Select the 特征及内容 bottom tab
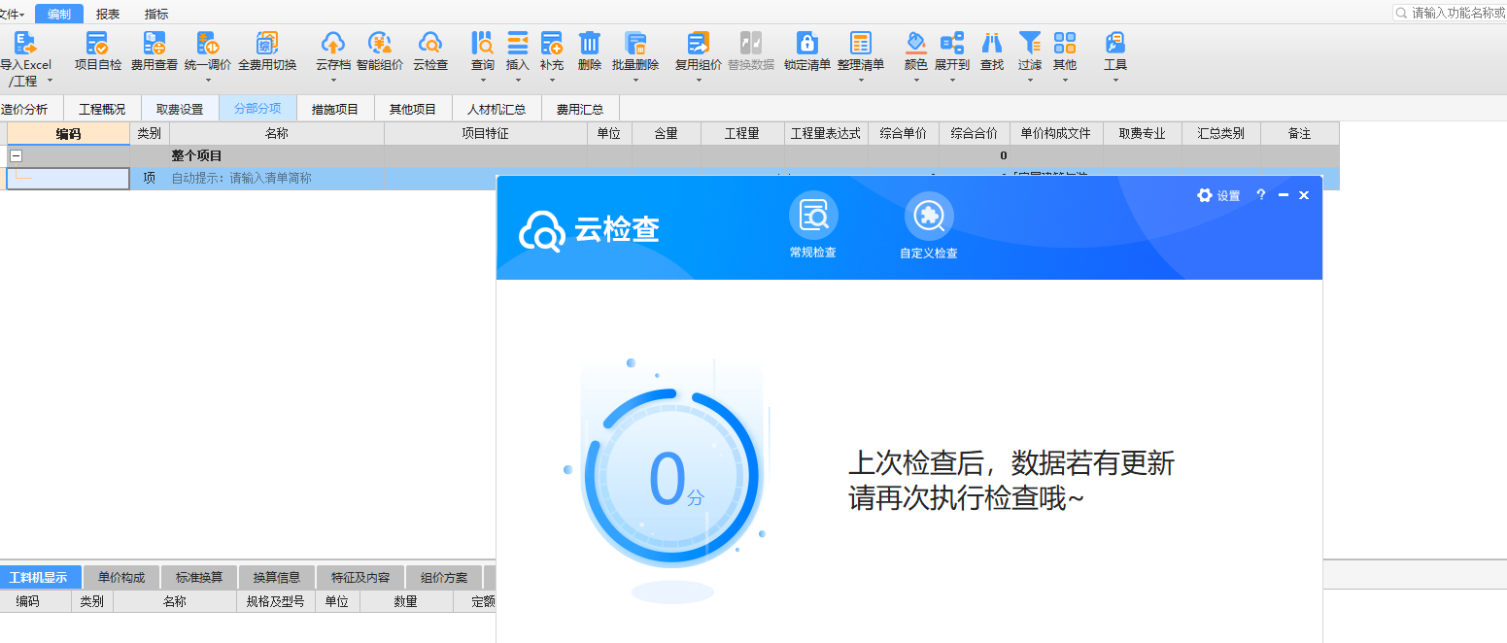 [360, 577]
